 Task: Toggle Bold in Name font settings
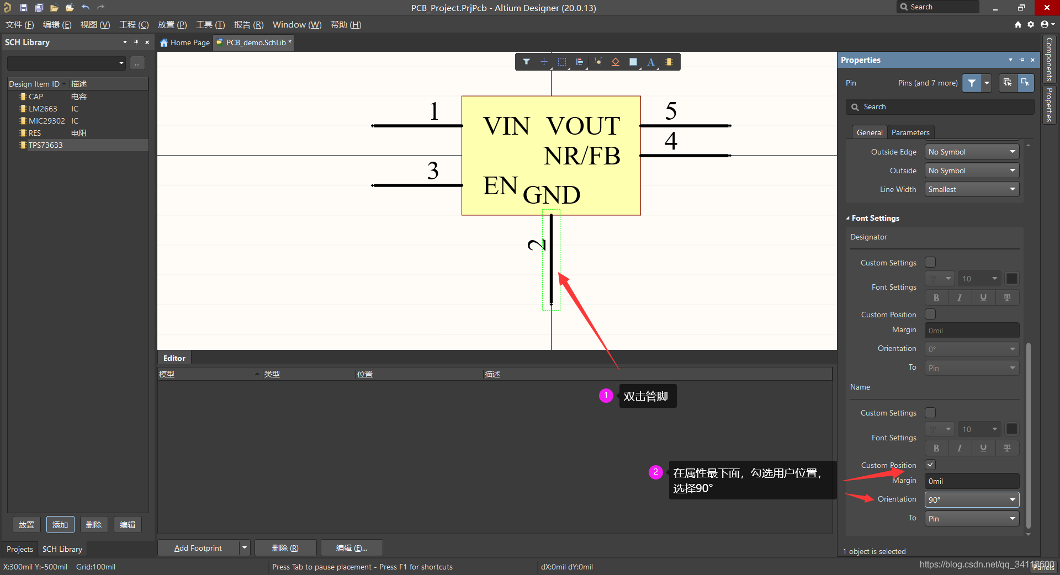(936, 448)
